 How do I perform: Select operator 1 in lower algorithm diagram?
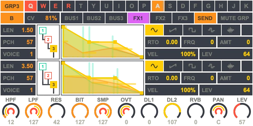[x=42, y=67]
